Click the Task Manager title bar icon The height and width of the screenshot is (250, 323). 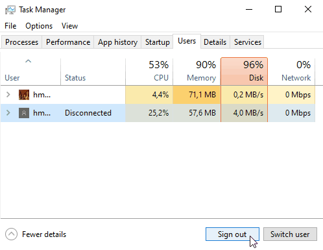pos(10,10)
